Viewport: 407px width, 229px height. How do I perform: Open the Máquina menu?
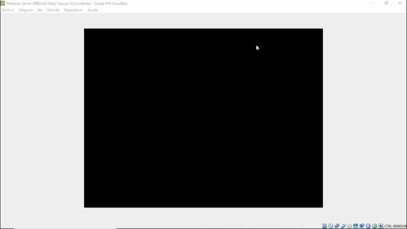point(25,10)
